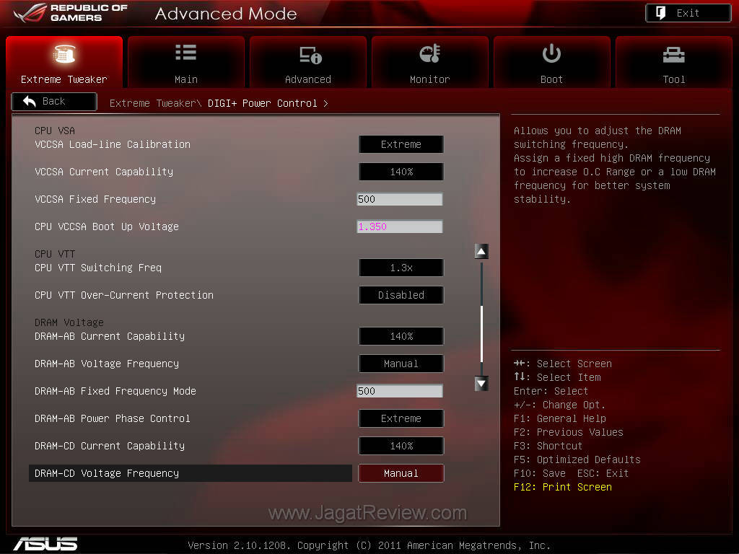Click the Main tab list icon

pyautogui.click(x=186, y=54)
